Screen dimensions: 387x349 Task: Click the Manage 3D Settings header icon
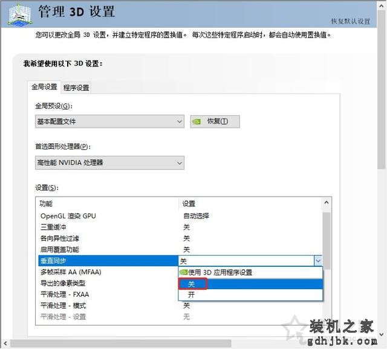pyautogui.click(x=20, y=15)
